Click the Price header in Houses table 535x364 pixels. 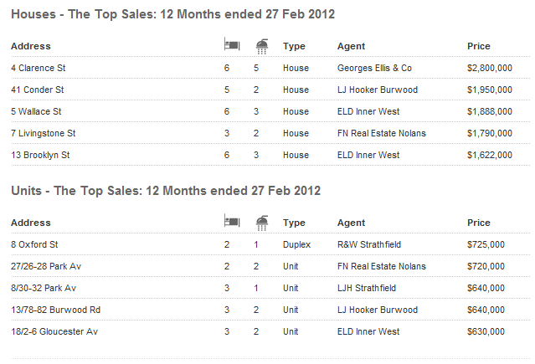click(479, 46)
